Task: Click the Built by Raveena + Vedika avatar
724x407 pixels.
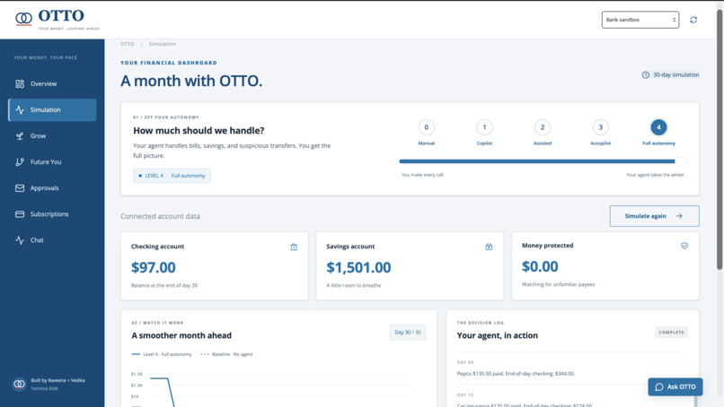Action: [20, 384]
